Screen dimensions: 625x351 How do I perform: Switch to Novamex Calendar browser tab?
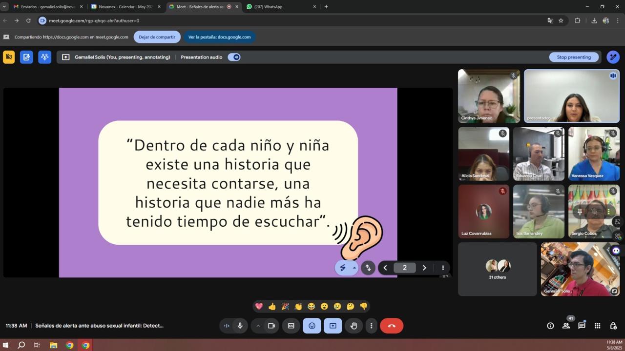pos(125,7)
